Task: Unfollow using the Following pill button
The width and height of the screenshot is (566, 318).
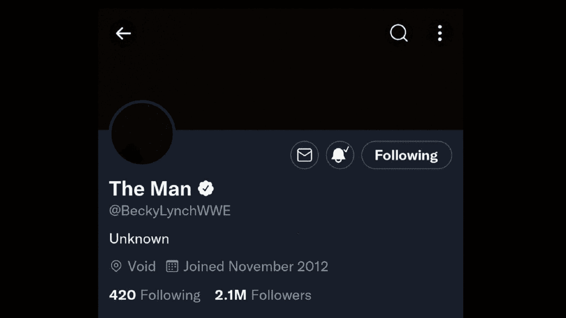Action: point(406,155)
